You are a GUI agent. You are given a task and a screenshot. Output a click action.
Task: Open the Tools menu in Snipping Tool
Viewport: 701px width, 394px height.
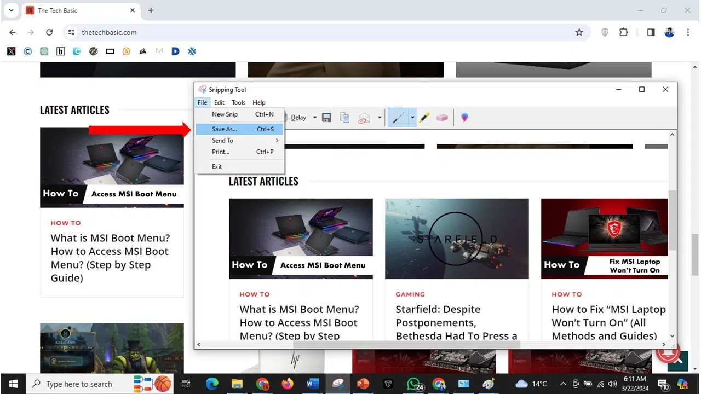tap(238, 102)
